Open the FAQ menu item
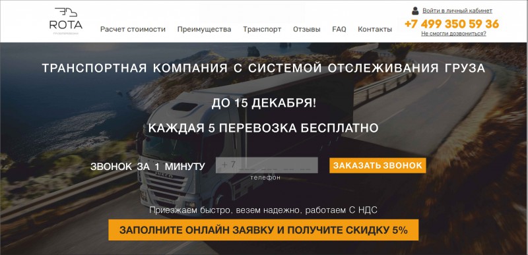Image resolution: width=528 pixels, height=255 pixels. (x=339, y=29)
